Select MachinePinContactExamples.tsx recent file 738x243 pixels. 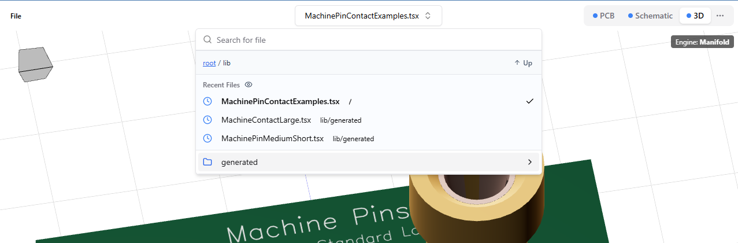point(369,101)
